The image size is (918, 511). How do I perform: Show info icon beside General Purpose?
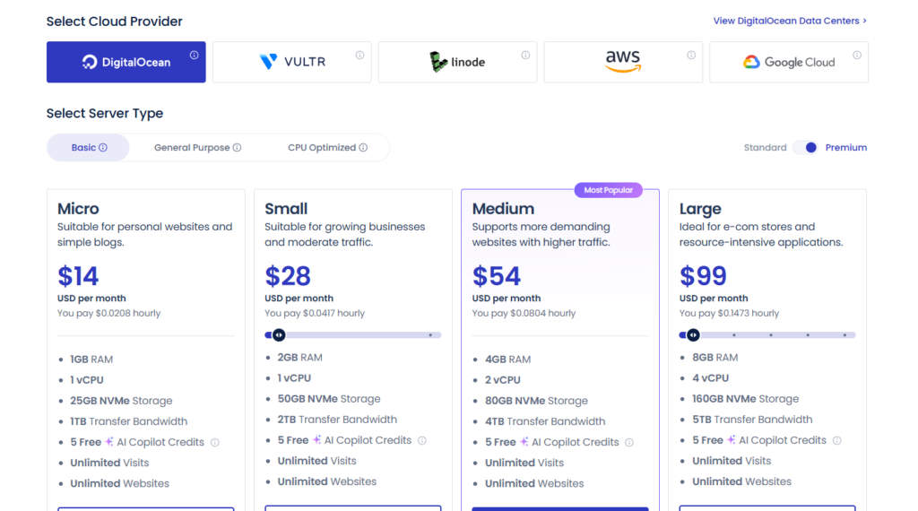tap(237, 148)
